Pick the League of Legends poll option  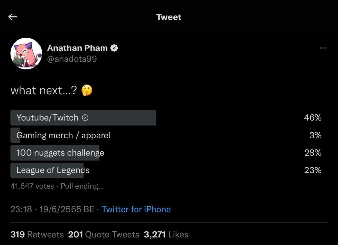click(x=53, y=170)
